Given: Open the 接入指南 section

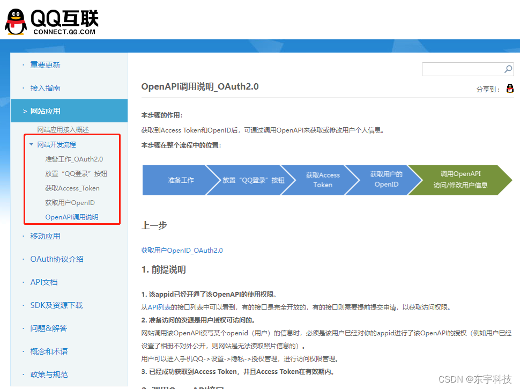Looking at the screenshot, I should 46,87.
